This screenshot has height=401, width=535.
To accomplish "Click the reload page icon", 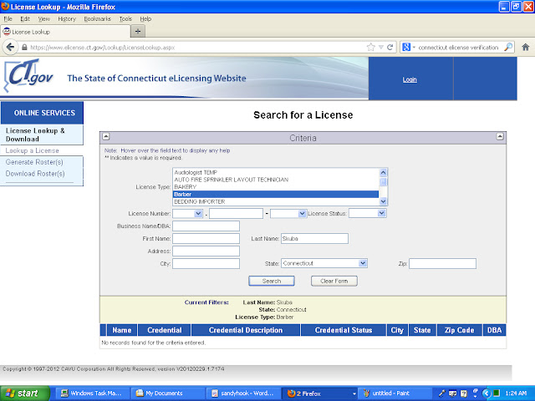I will pyautogui.click(x=390, y=48).
